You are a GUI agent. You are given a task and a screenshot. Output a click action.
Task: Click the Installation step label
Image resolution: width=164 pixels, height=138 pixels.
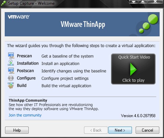pyautogui.click(x=28, y=63)
